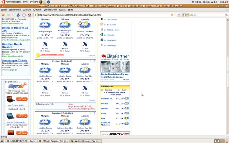Click the Facebook icon

coord(102,40)
